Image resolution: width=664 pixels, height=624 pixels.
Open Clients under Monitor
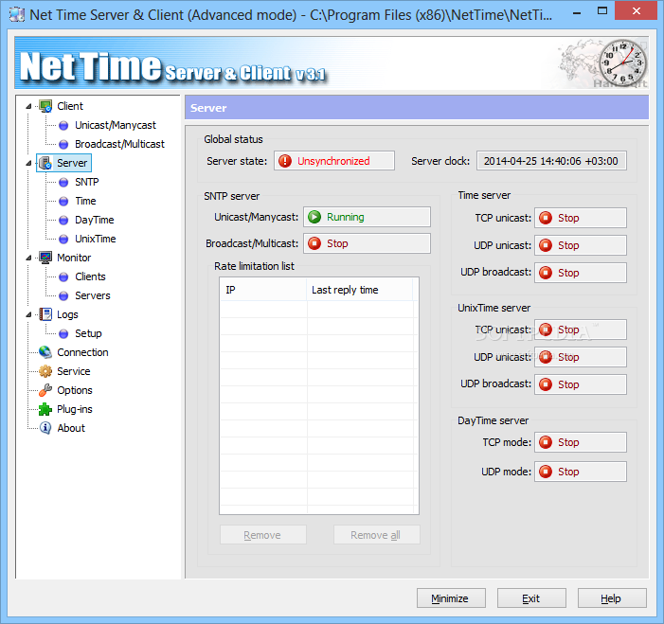[90, 276]
